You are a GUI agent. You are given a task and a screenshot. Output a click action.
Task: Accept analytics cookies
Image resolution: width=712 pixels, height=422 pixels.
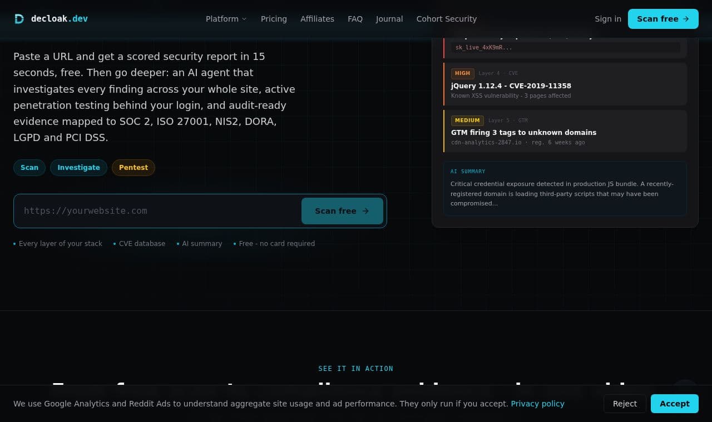pos(675,404)
